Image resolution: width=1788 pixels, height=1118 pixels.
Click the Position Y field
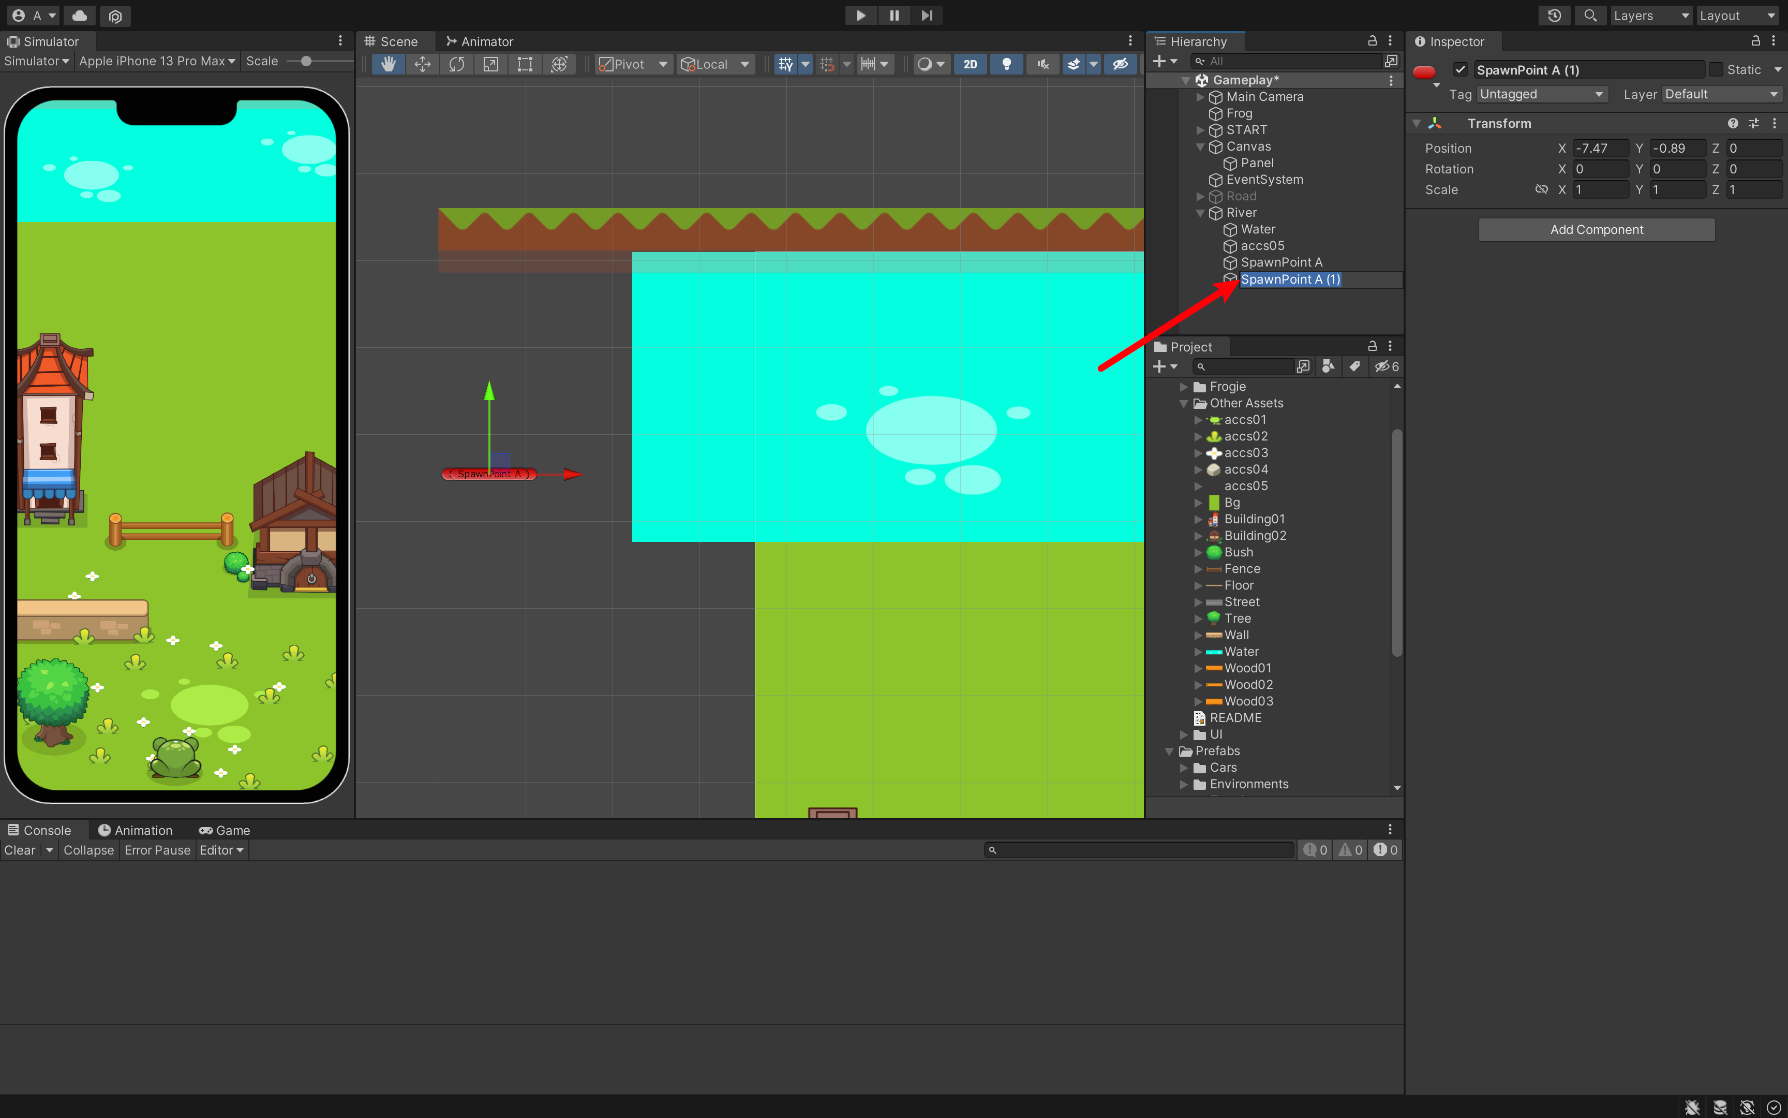coord(1677,149)
